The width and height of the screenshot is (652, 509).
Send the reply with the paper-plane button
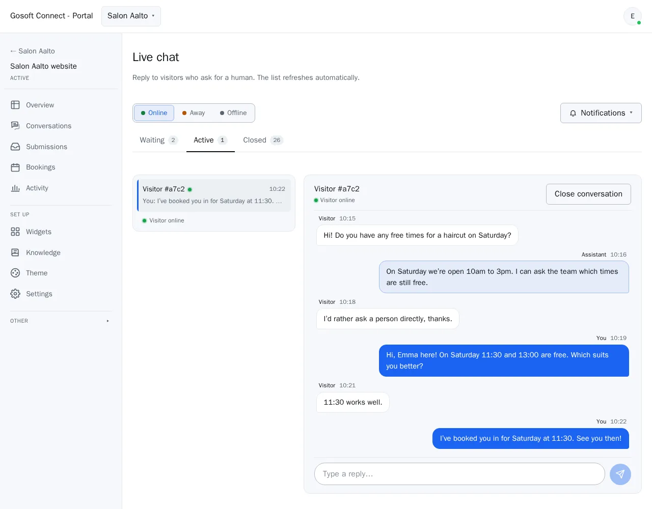click(620, 474)
